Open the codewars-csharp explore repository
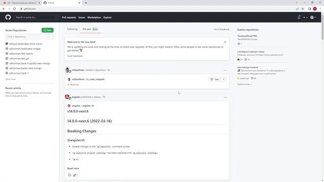The width and height of the screenshot is (324, 182). (251, 52)
